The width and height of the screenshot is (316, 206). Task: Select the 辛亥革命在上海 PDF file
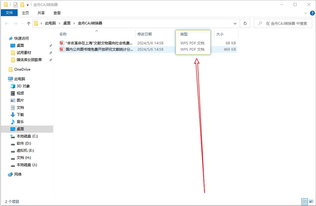(x=99, y=43)
